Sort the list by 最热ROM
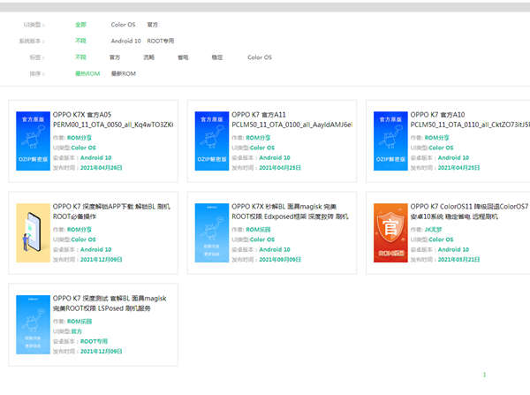Viewport: 530px width, 395px height. click(x=87, y=73)
